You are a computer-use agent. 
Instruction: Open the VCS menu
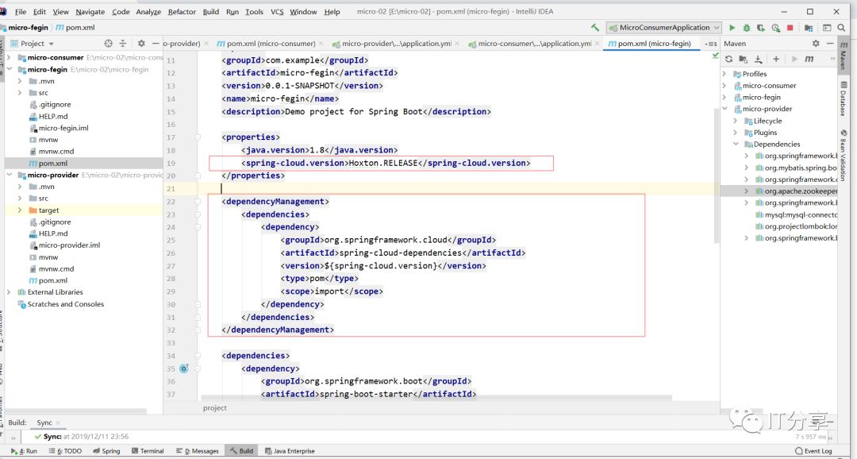[277, 11]
